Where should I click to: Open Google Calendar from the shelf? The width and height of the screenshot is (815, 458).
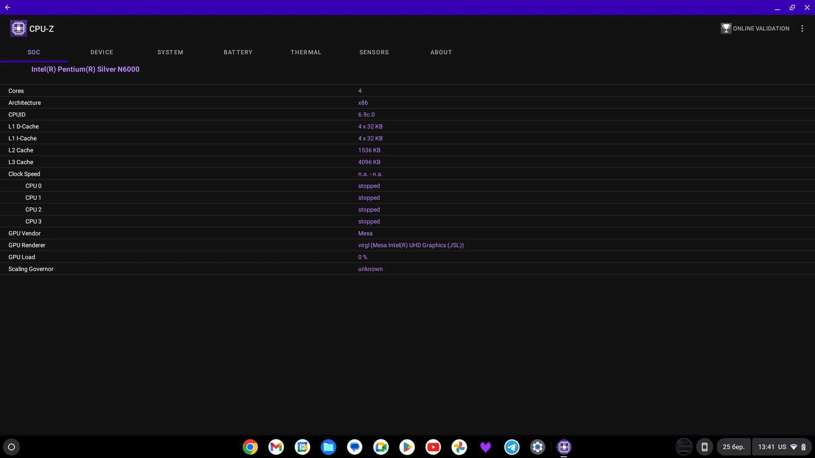pos(302,447)
